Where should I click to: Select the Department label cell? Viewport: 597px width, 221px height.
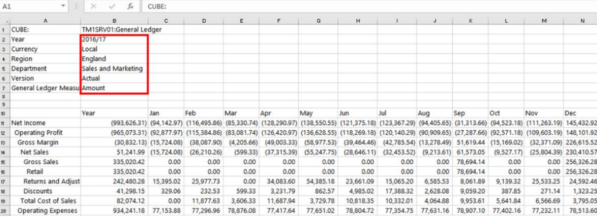coord(45,68)
